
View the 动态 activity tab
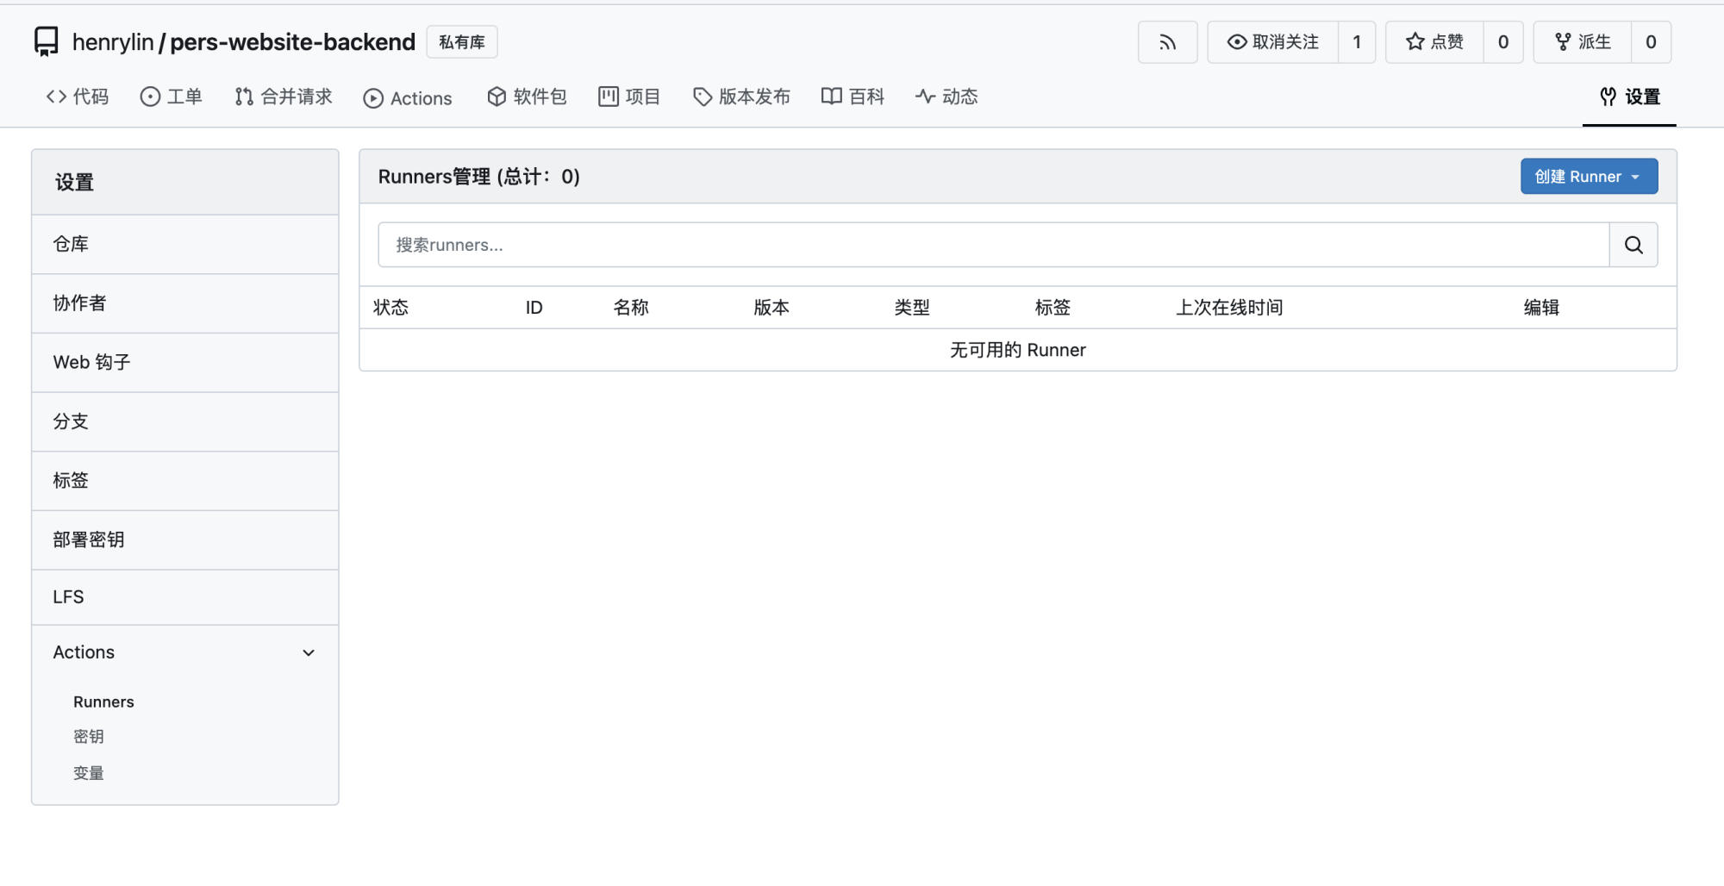point(946,97)
